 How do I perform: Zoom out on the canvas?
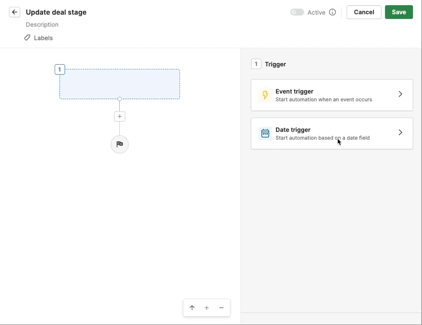pyautogui.click(x=221, y=308)
